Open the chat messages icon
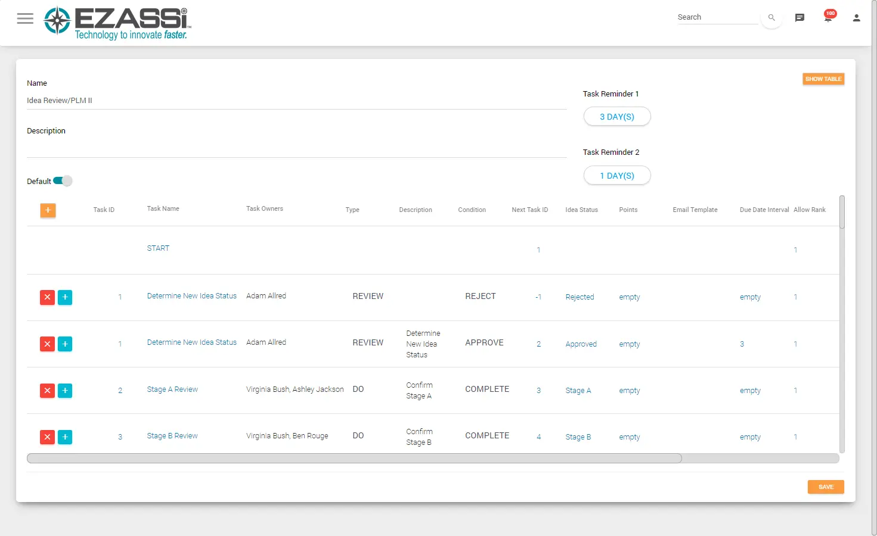877x536 pixels. coord(800,18)
